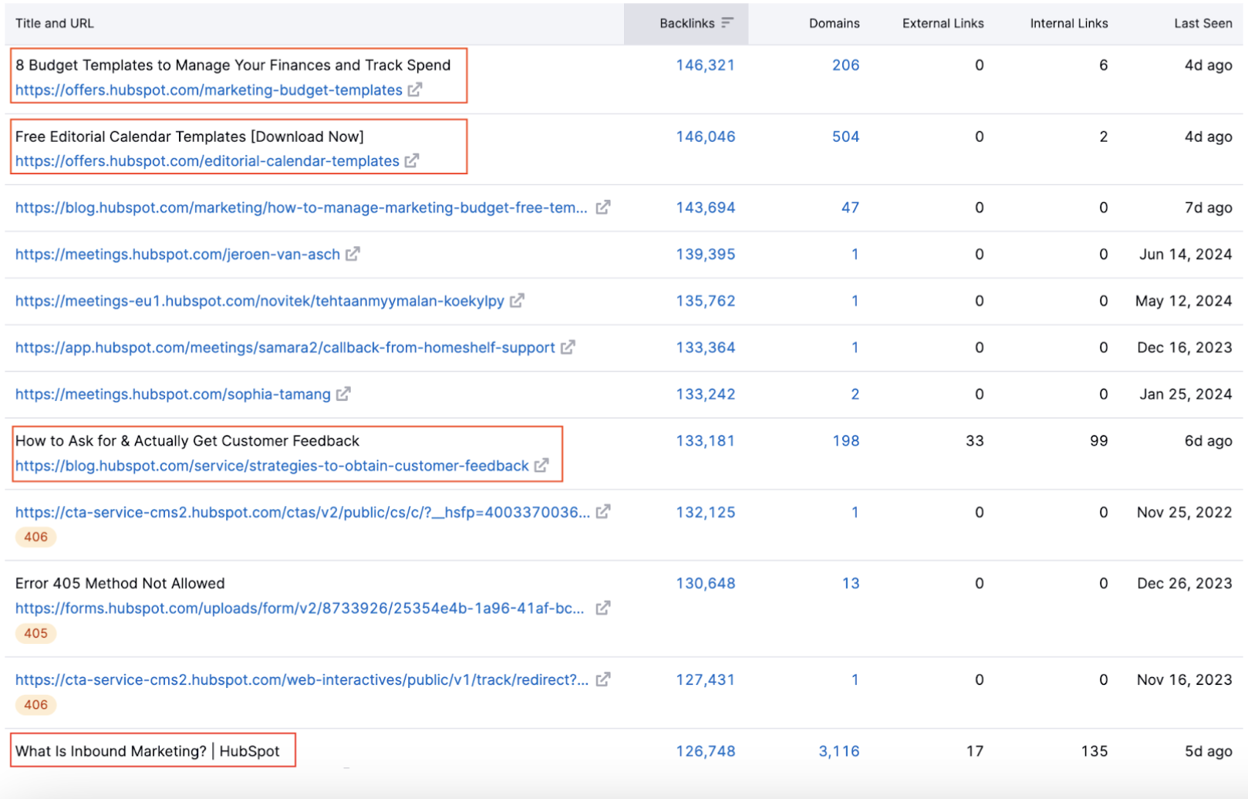The width and height of the screenshot is (1248, 799).
Task: Click the 405 status badge
Action: 35,633
